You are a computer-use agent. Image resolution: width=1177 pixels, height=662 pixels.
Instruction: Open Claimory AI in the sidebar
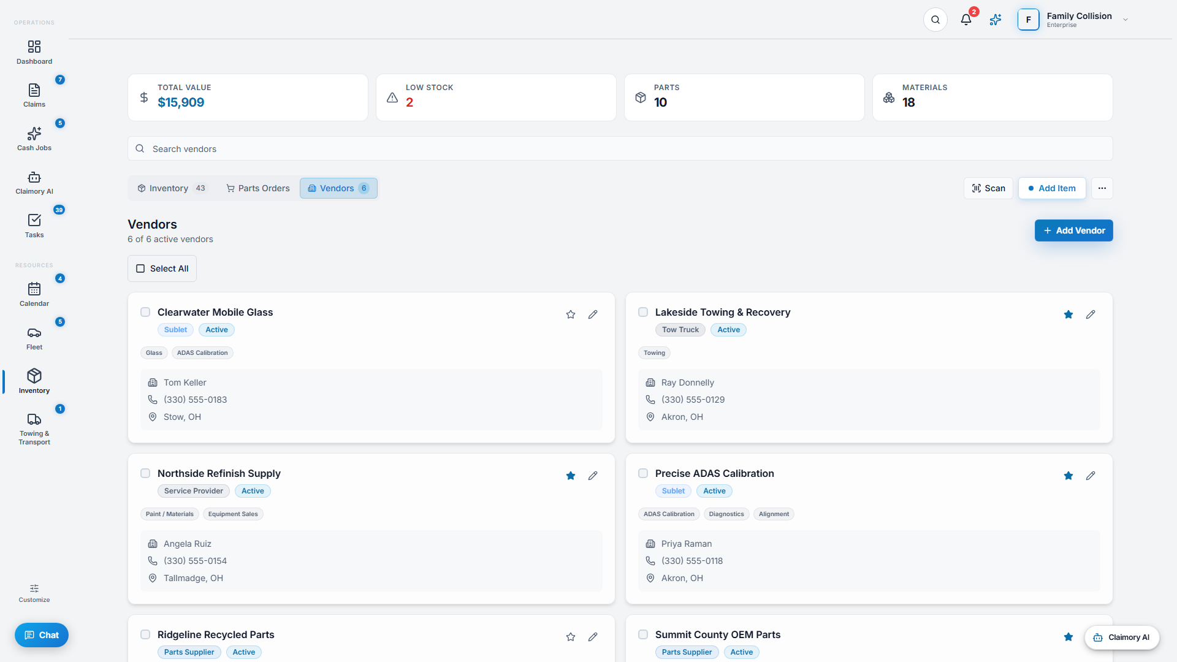(34, 183)
